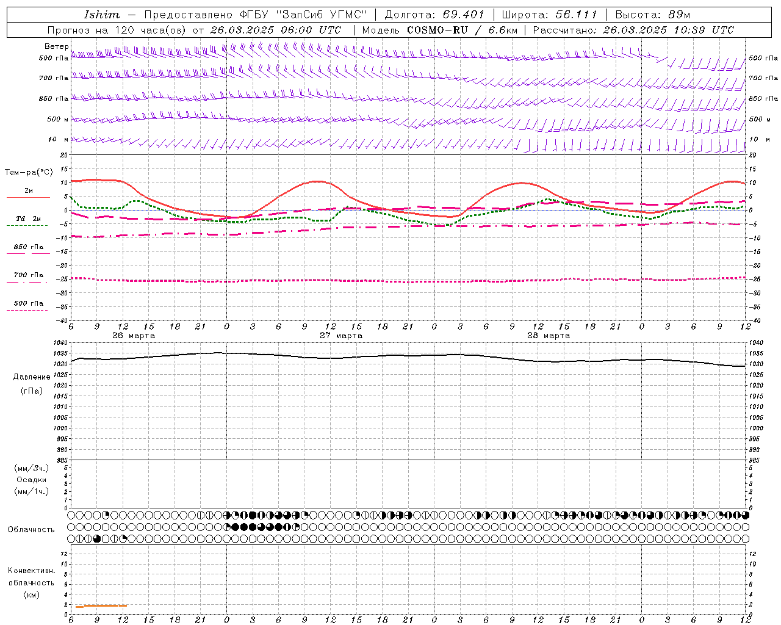Click the "500 гПа" dotted legend line sample
This screenshot has height=625, width=781.
coord(27,310)
